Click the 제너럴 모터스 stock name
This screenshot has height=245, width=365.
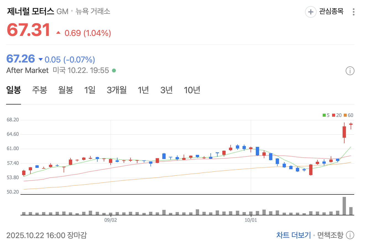(x=30, y=11)
